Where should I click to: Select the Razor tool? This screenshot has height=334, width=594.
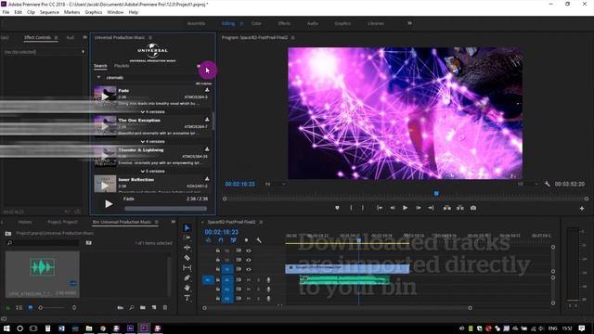click(187, 258)
